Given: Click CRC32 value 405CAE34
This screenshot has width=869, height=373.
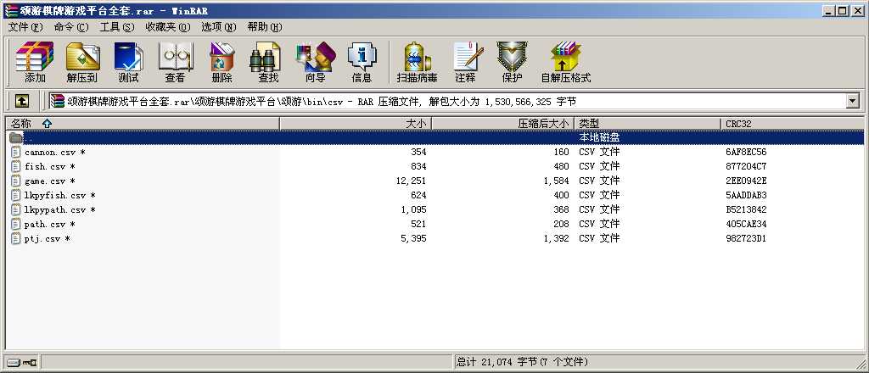Looking at the screenshot, I should coord(746,224).
